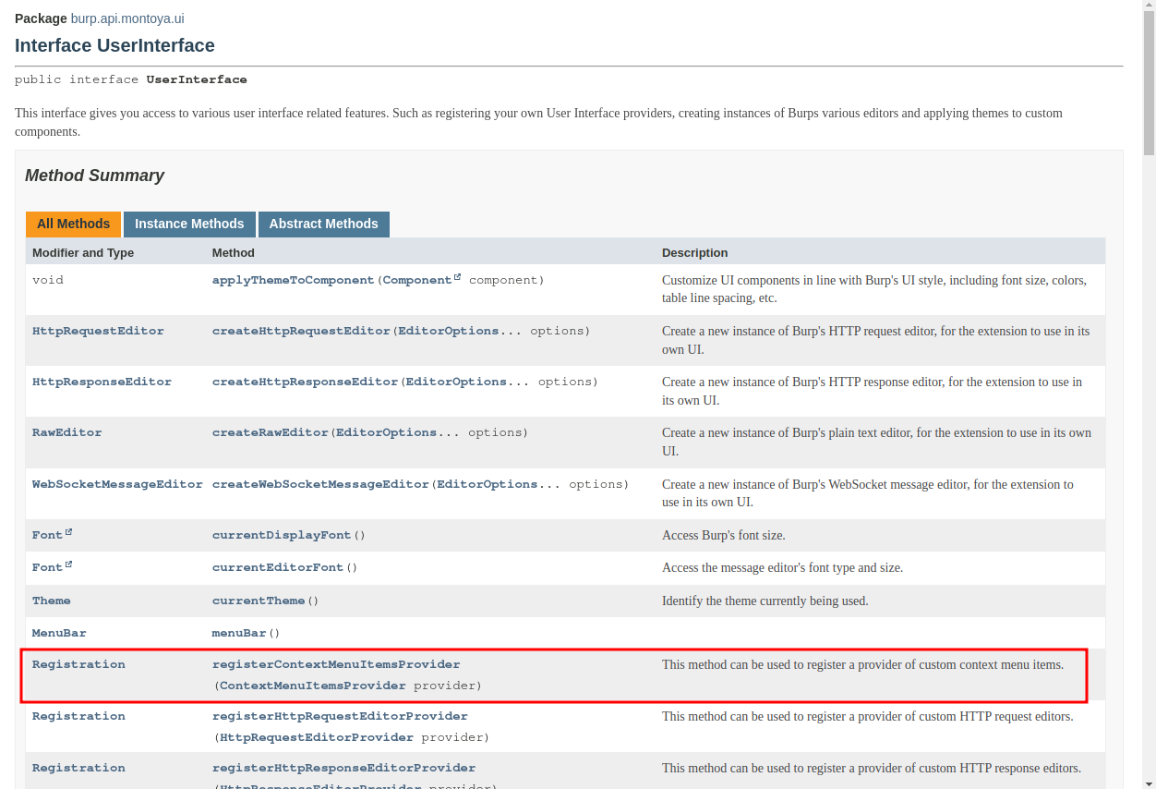Viewport: 1156px width, 789px height.
Task: Switch to the Instance Methods tab
Action: click(189, 224)
